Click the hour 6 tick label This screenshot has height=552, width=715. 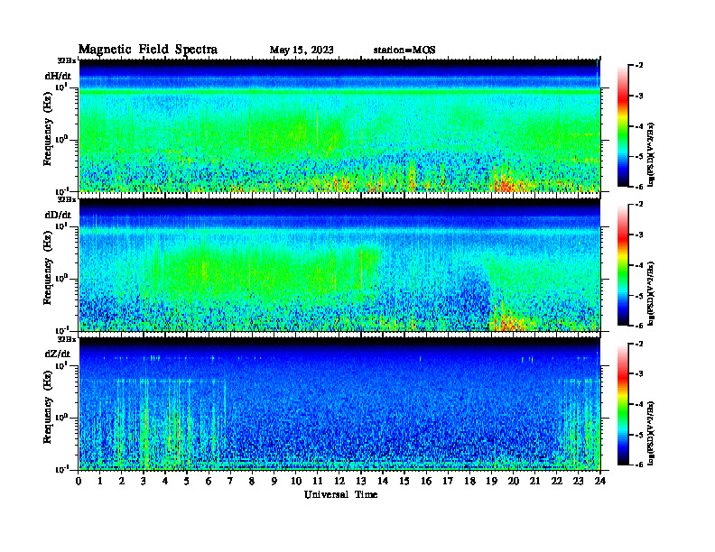[209, 482]
